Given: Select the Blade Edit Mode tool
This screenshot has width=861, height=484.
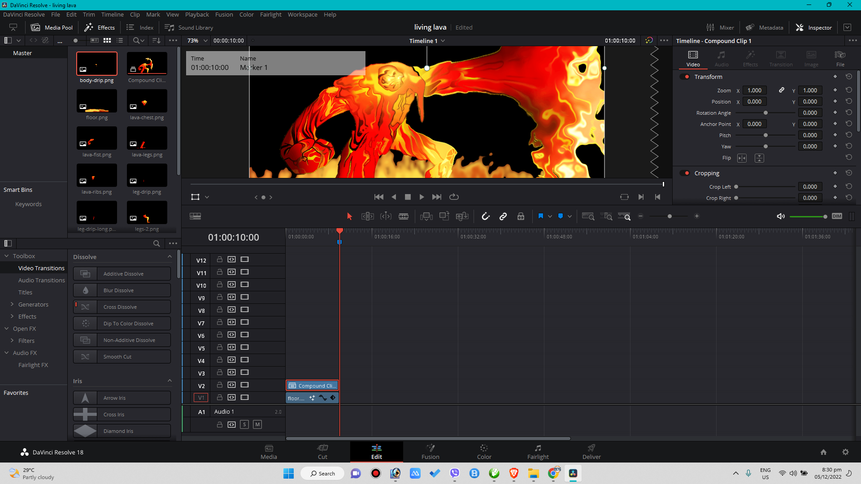Looking at the screenshot, I should [404, 216].
